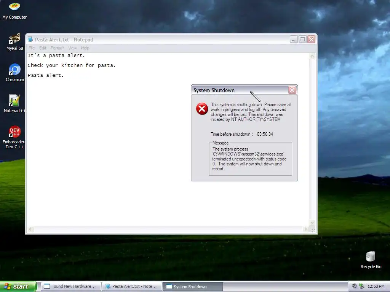Open the File menu in Notepad
The height and width of the screenshot is (292, 390).
32,48
